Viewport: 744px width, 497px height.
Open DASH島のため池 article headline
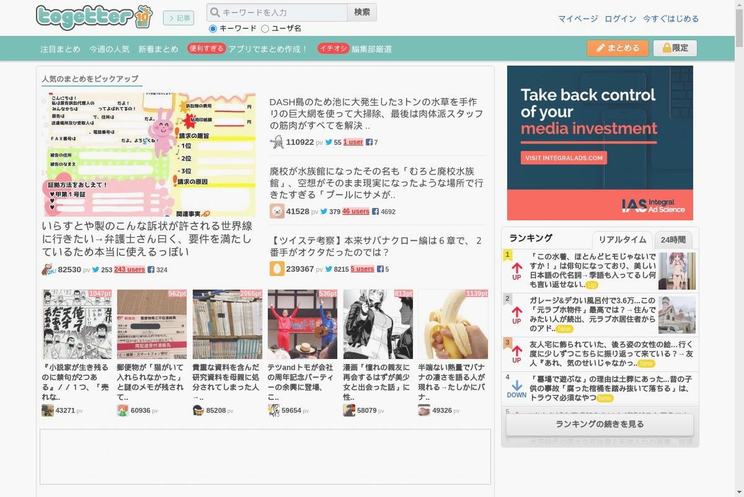(x=376, y=114)
